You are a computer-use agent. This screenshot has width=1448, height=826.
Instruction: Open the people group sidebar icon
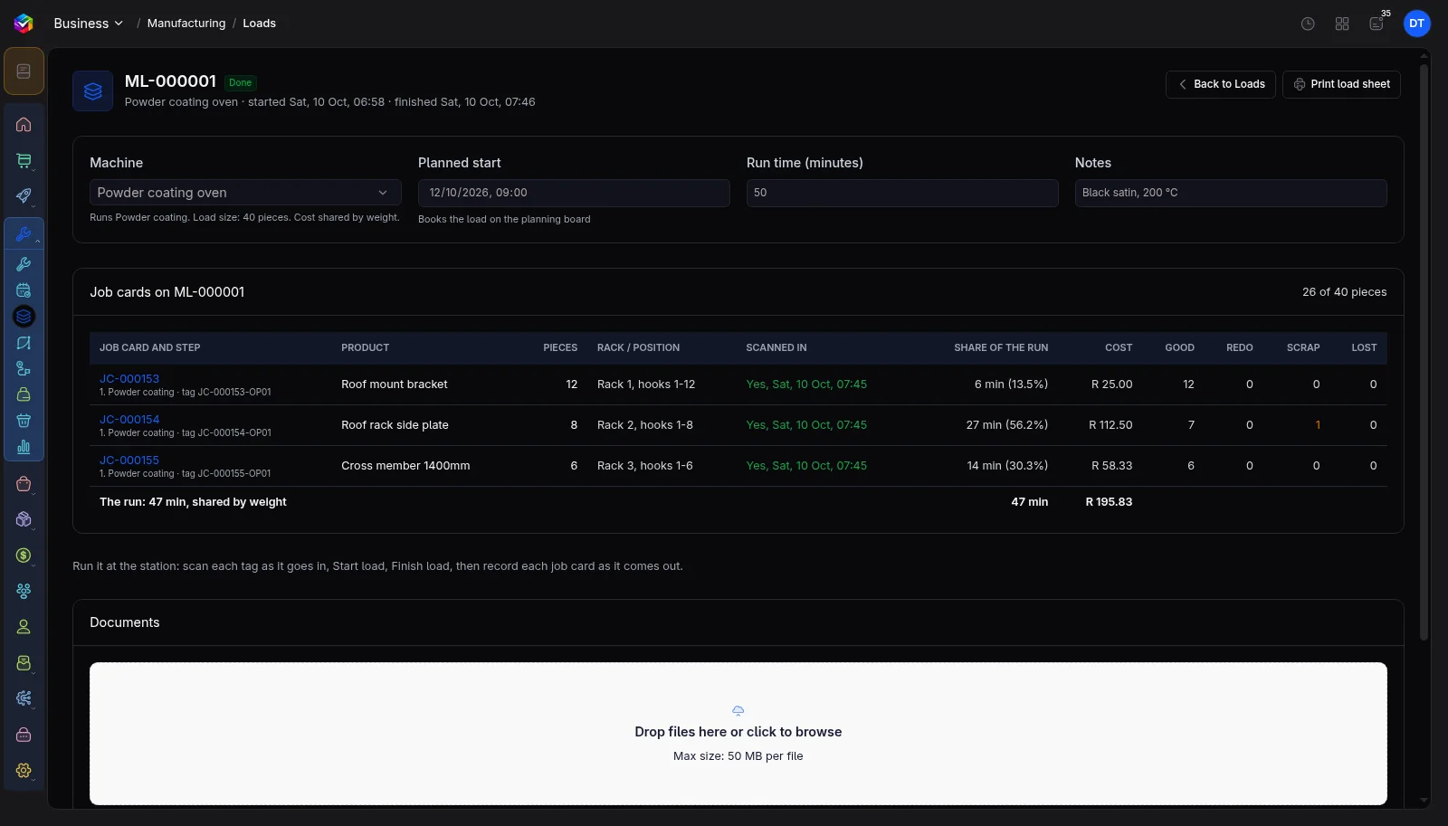(x=24, y=591)
